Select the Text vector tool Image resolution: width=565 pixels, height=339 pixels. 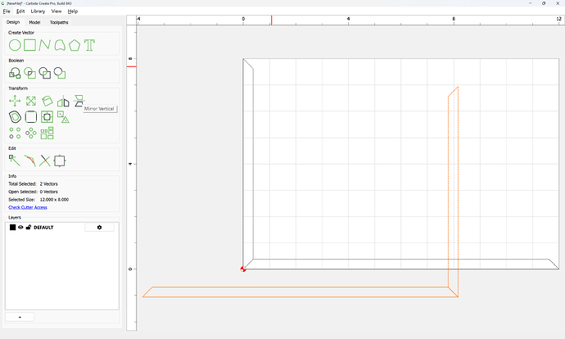pos(89,45)
